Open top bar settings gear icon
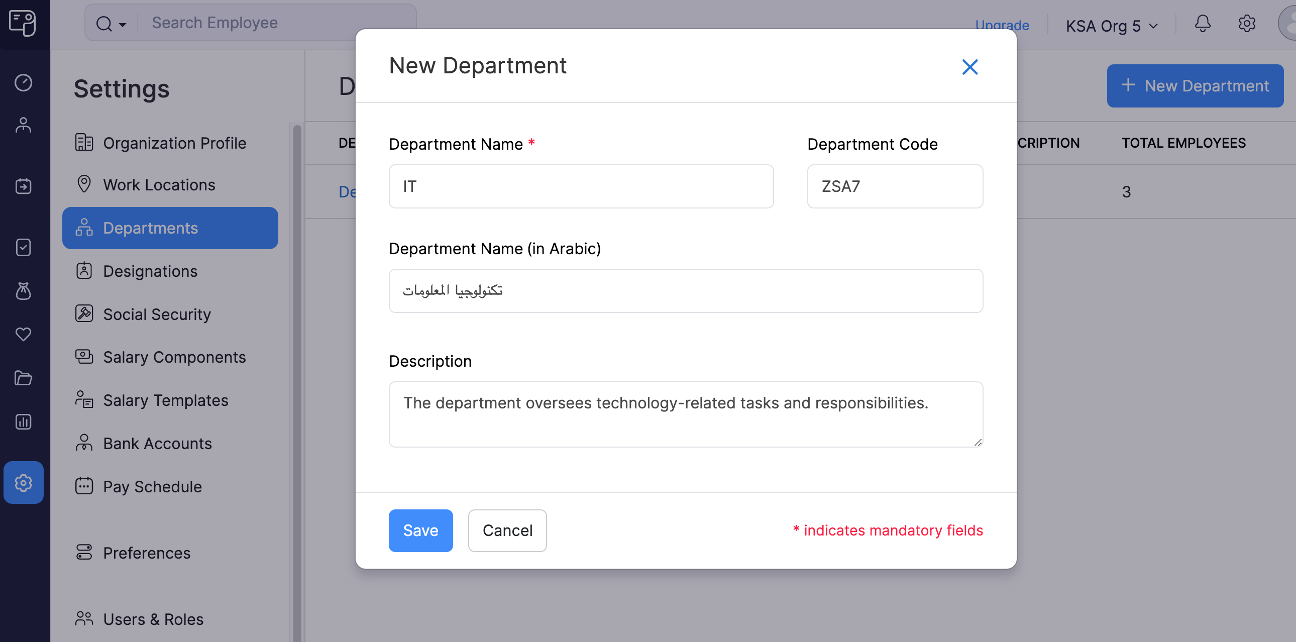The height and width of the screenshot is (642, 1296). tap(1247, 24)
